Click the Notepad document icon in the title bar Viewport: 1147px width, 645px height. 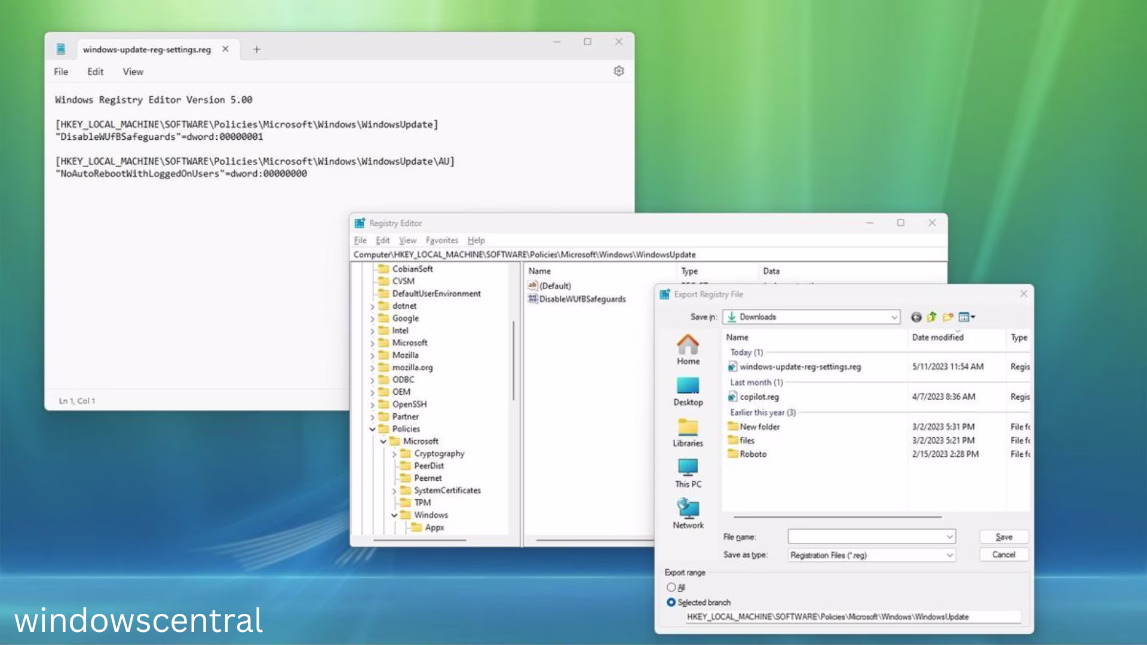[60, 49]
